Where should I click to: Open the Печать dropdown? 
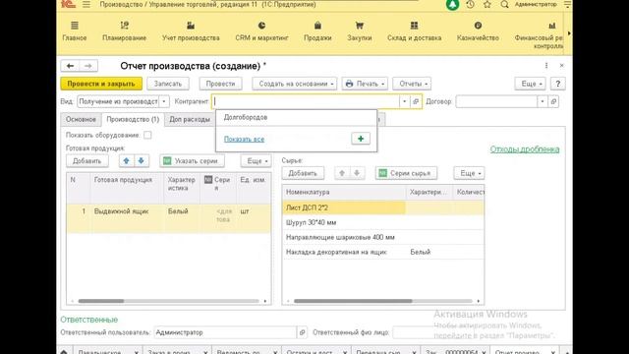(x=365, y=84)
